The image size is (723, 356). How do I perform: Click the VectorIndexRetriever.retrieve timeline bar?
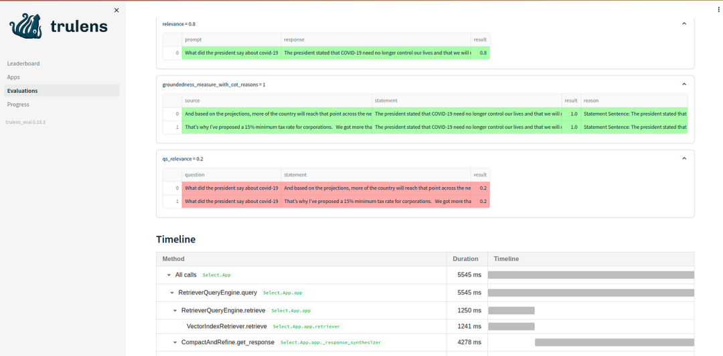(x=511, y=327)
